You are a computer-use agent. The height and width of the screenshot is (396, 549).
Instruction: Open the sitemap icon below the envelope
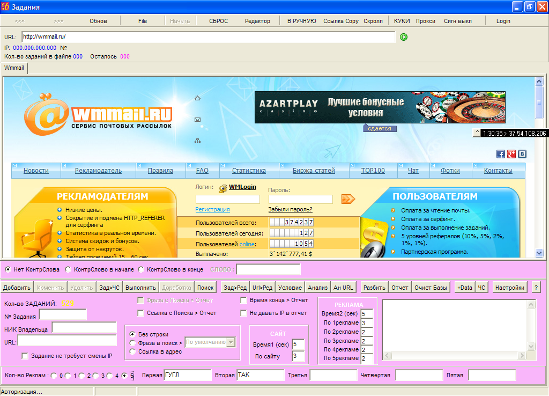tap(197, 141)
